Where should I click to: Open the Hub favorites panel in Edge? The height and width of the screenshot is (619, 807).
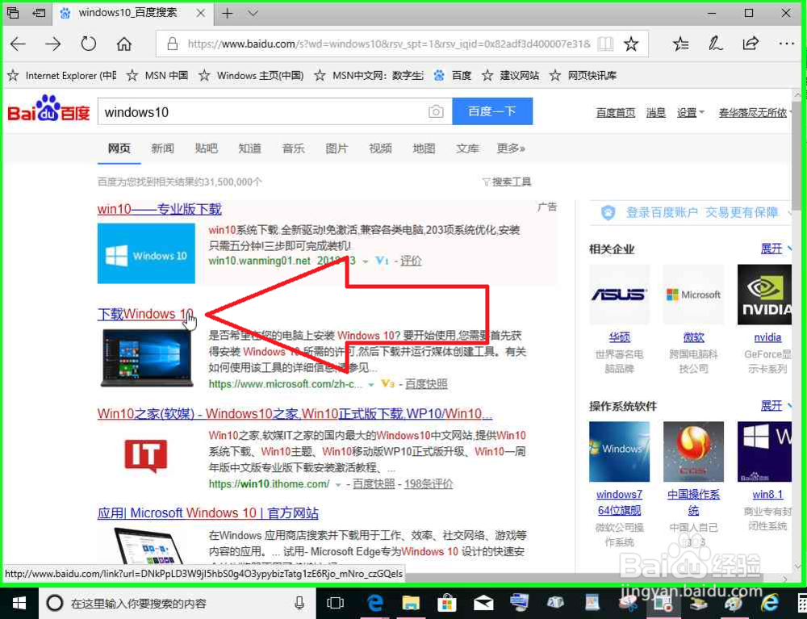[680, 44]
